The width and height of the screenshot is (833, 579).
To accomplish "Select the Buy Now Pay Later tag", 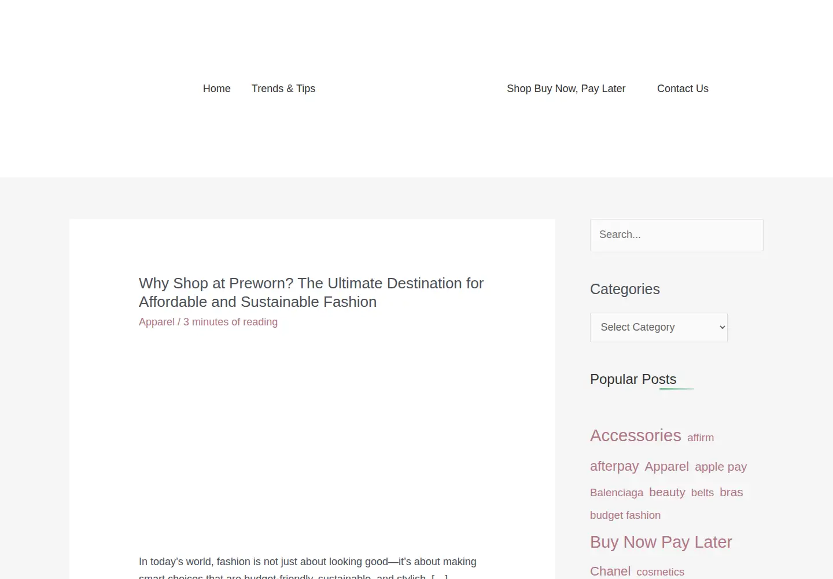I will pyautogui.click(x=661, y=542).
